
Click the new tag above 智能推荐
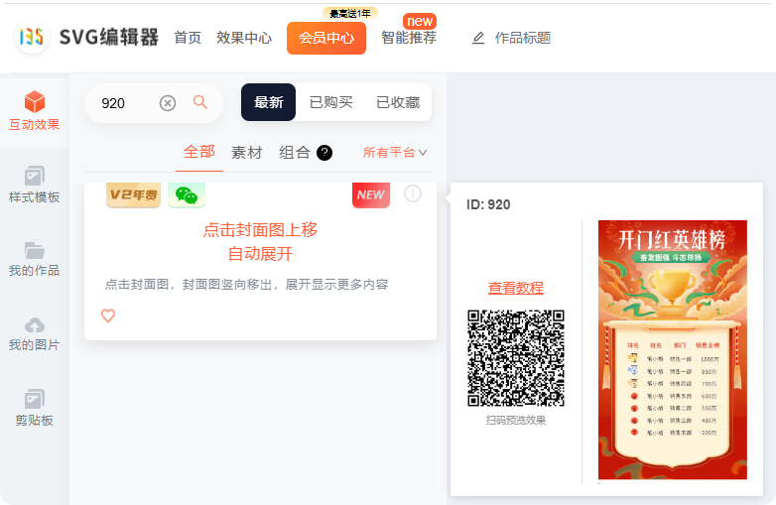(419, 21)
